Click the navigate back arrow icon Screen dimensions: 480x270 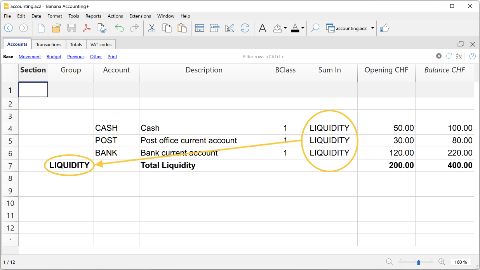coord(9,28)
